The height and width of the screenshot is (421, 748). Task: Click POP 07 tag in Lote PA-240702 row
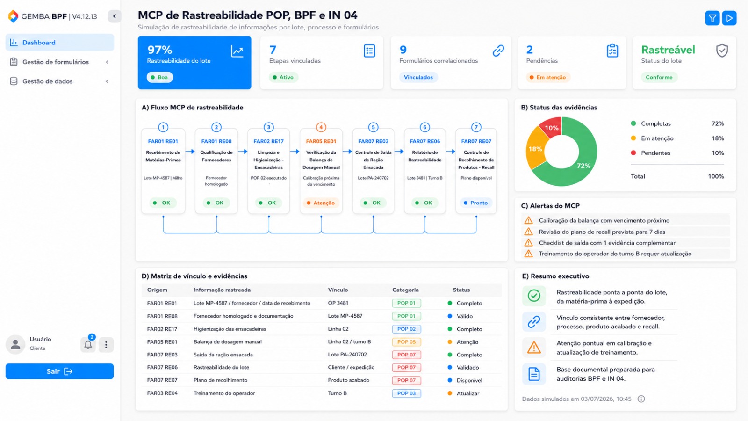tap(406, 355)
